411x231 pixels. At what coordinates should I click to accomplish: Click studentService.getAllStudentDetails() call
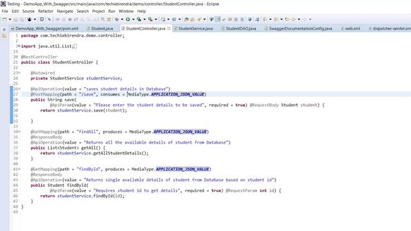[x=103, y=153]
